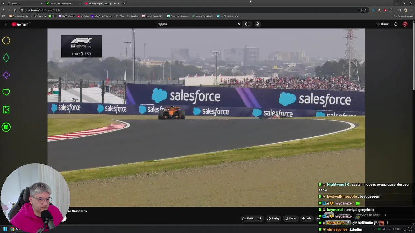Open the blue sound extension icon
This screenshot has width=415, height=233.
373,10
